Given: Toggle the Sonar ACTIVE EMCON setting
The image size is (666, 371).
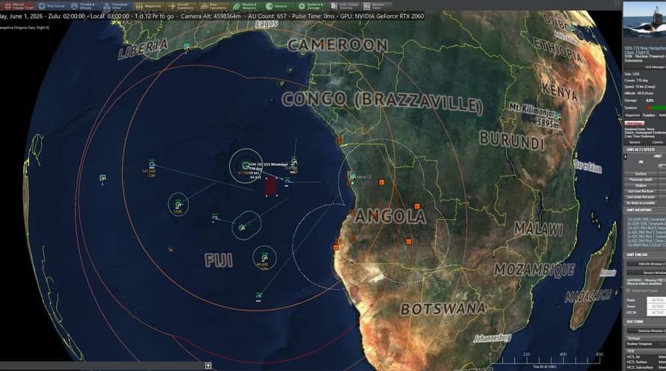Looking at the screenshot, I should (x=656, y=307).
